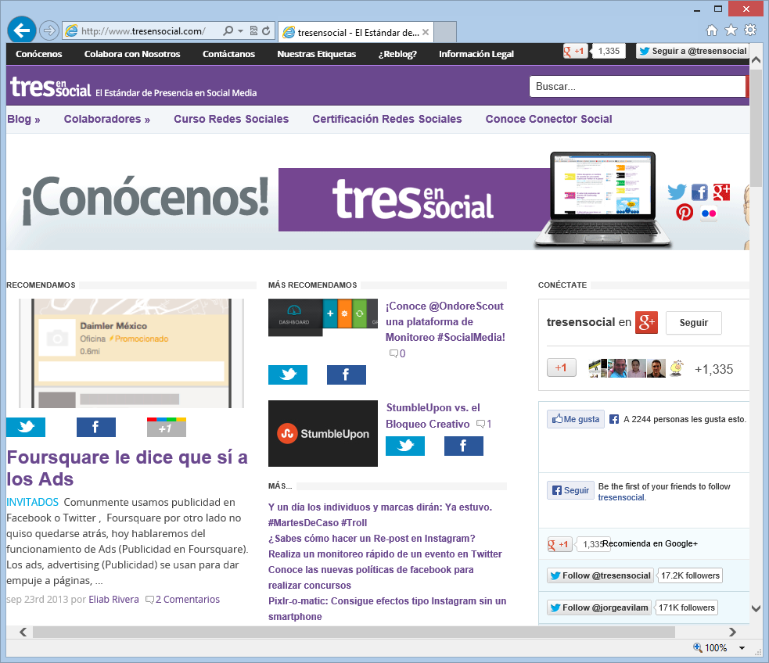This screenshot has width=769, height=663.
Task: Open the browser Home icon
Action: tap(712, 30)
